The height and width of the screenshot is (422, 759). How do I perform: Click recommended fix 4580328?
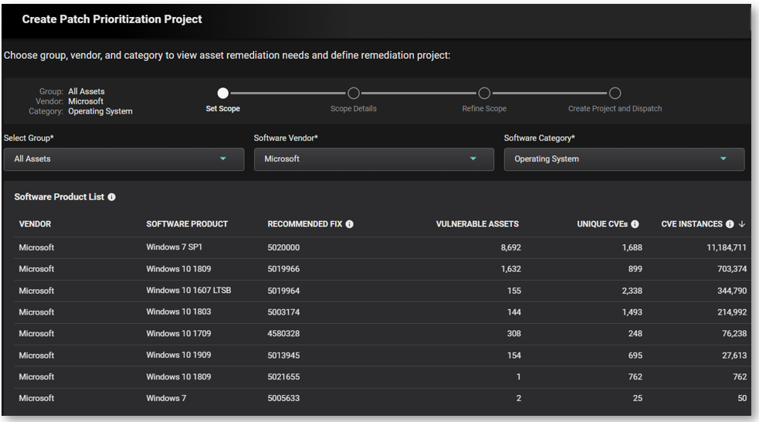(283, 333)
